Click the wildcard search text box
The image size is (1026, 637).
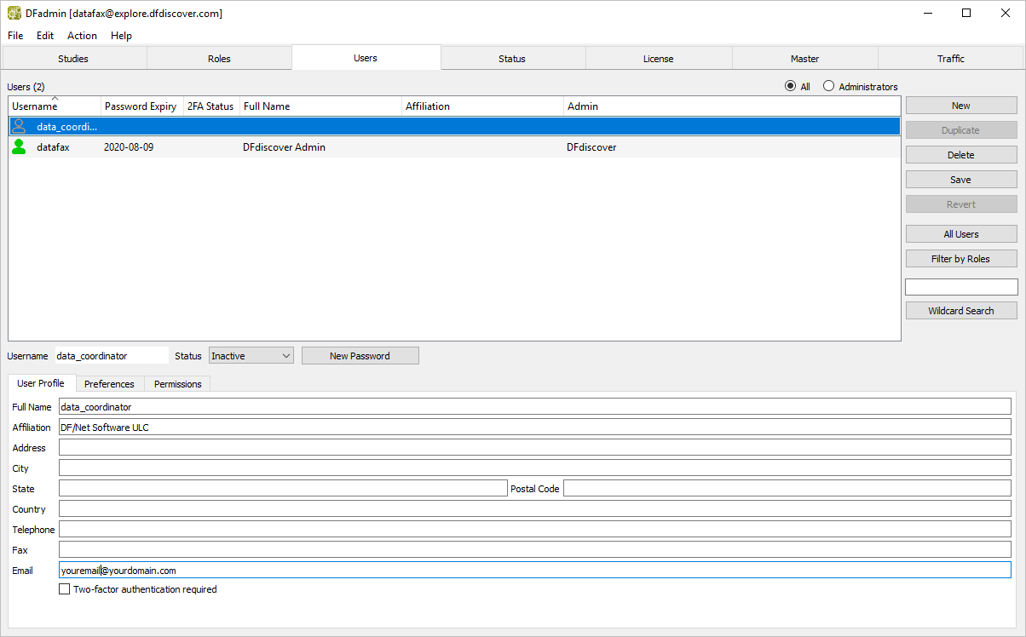[960, 287]
